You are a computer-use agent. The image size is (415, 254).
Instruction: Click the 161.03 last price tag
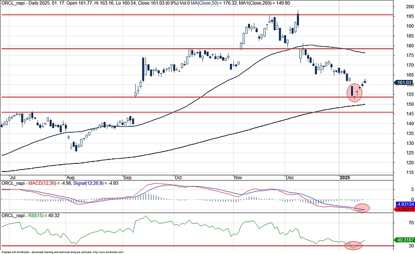point(404,83)
